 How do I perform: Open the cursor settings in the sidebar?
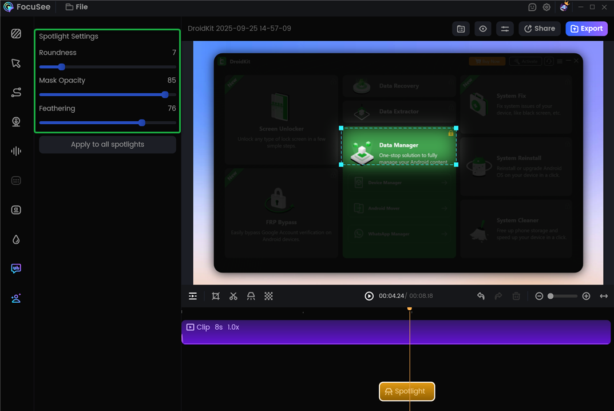[x=16, y=63]
